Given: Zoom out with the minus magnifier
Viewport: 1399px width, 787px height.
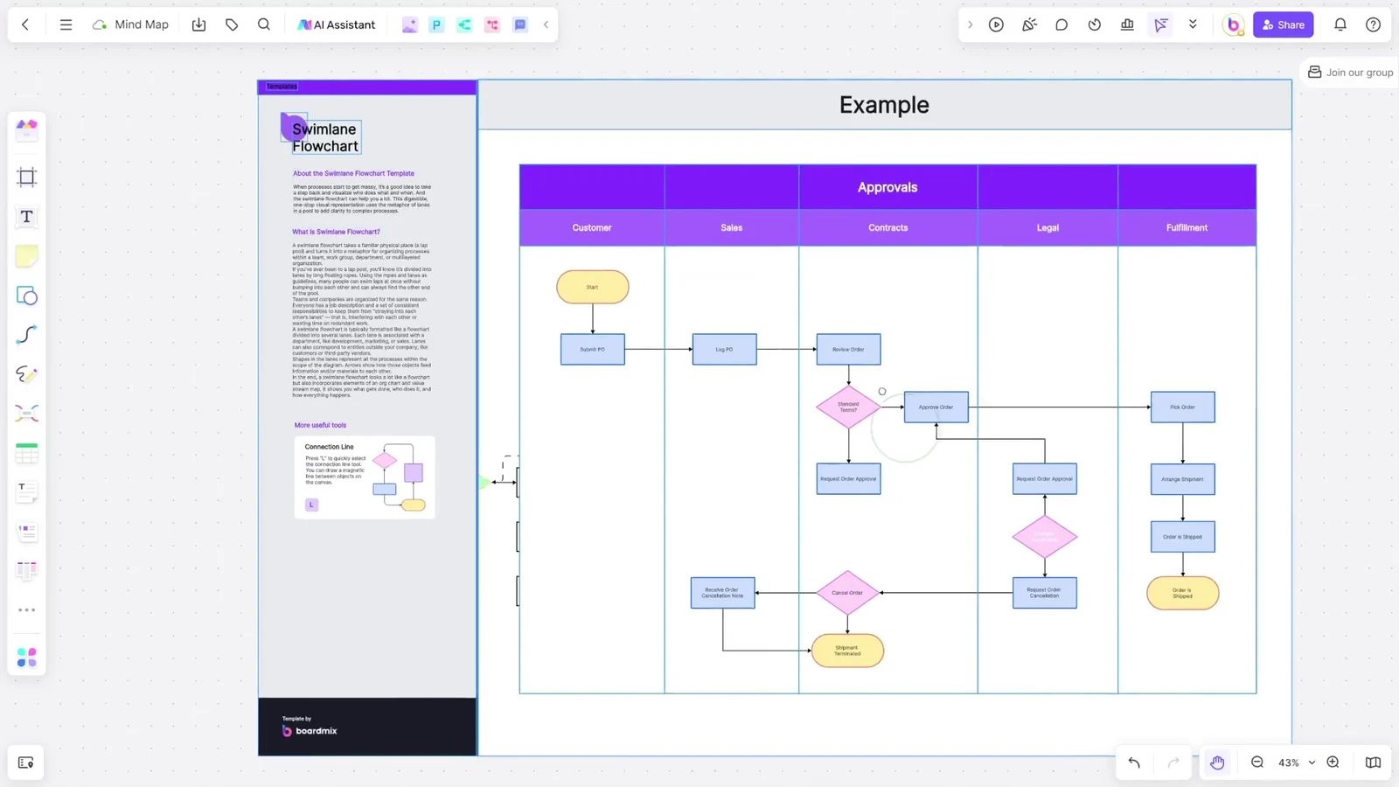Looking at the screenshot, I should (x=1257, y=763).
